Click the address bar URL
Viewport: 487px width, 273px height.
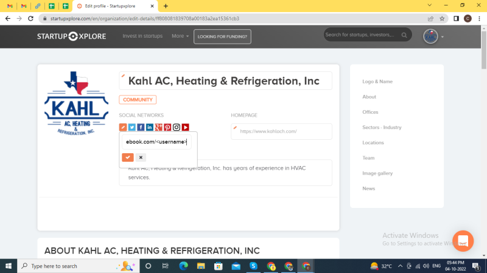pyautogui.click(x=145, y=19)
